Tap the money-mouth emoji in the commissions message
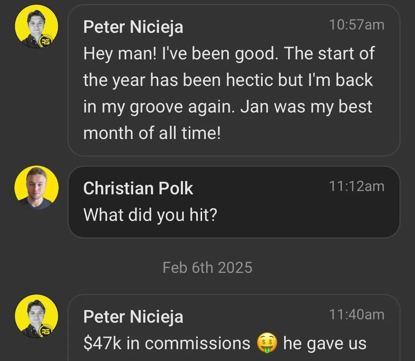The width and height of the screenshot is (415, 361). coord(267,343)
